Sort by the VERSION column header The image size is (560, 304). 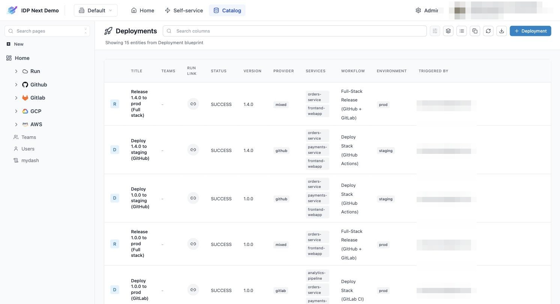click(x=252, y=71)
